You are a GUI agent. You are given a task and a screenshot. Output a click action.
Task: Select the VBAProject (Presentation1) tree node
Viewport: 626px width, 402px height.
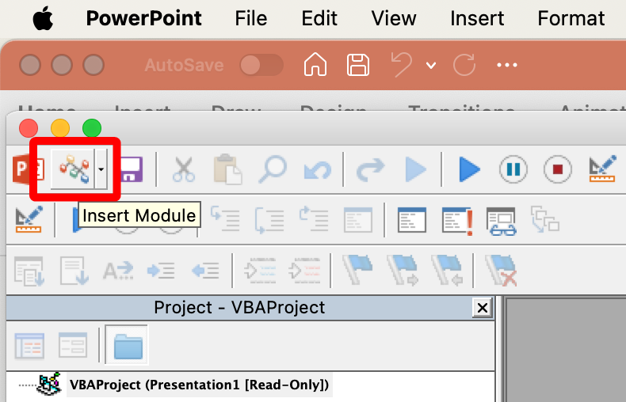click(198, 385)
